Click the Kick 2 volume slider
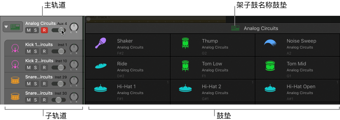Screen dimensions: 340x120 point(59,68)
